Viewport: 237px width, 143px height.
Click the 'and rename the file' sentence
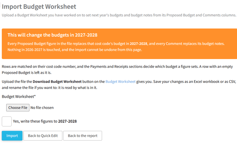coord(50,88)
